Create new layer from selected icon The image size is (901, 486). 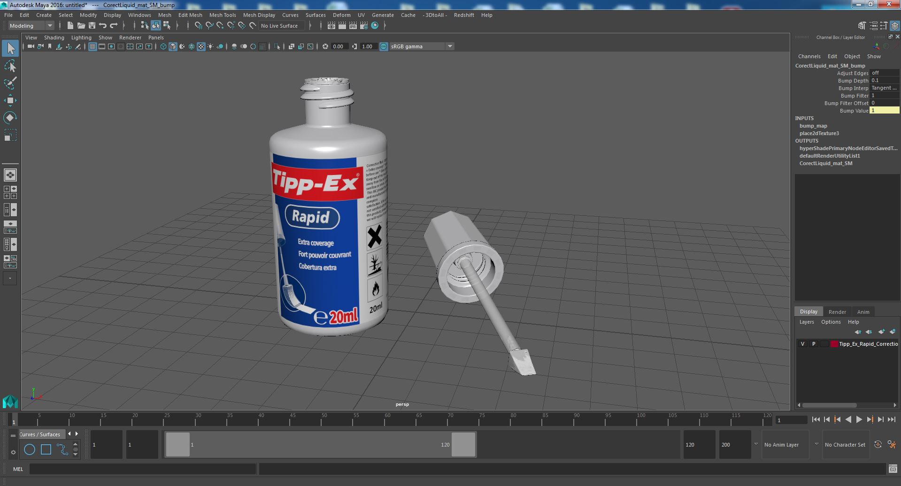892,332
